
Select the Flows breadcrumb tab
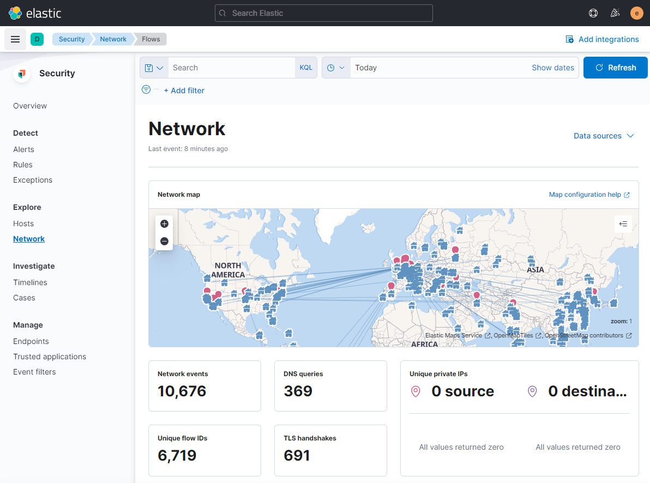151,39
